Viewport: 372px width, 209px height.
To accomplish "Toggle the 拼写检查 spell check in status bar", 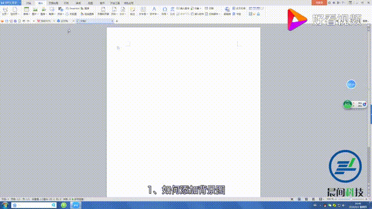I will click(x=77, y=199).
